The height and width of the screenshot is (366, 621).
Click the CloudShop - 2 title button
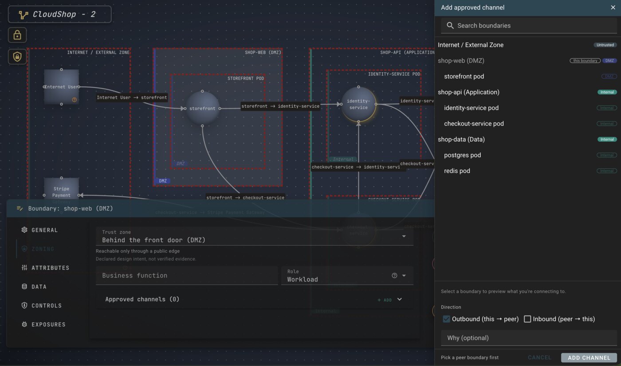[x=60, y=14]
